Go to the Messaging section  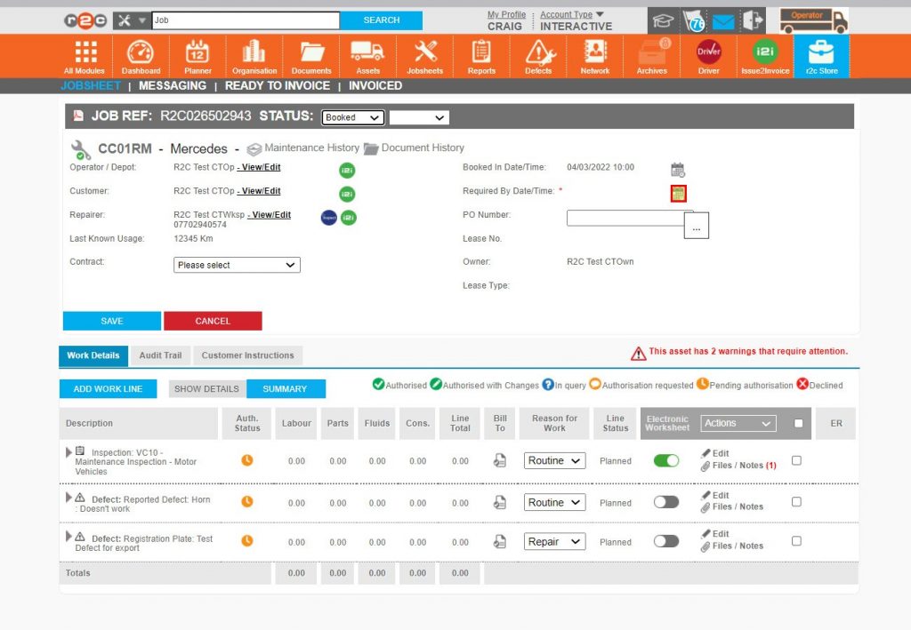pyautogui.click(x=173, y=86)
